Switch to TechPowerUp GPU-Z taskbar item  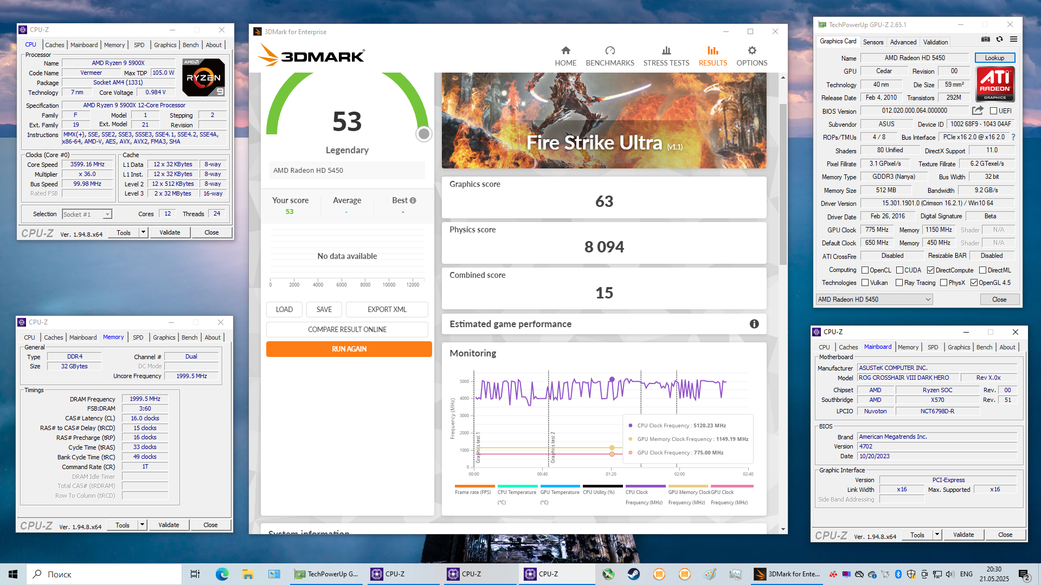coord(326,574)
